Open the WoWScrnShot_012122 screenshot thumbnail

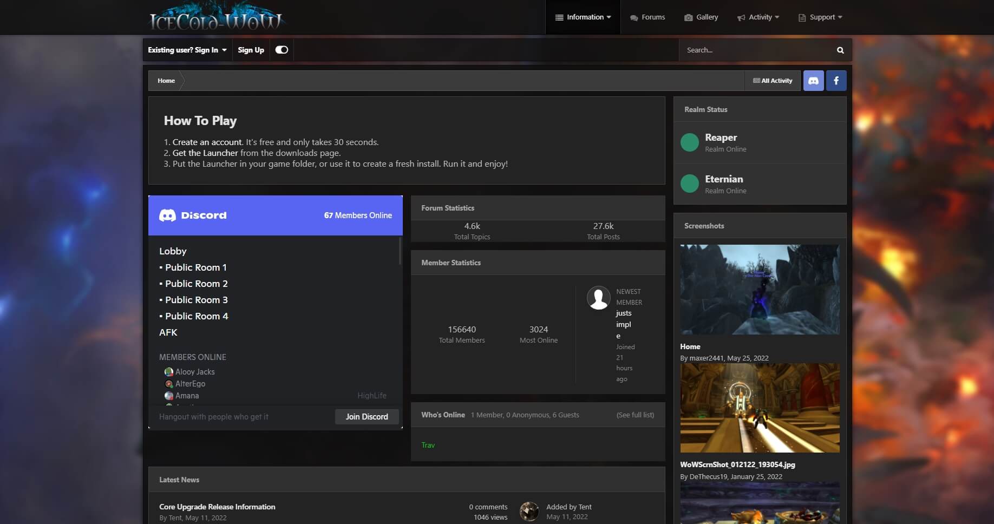[760, 408]
